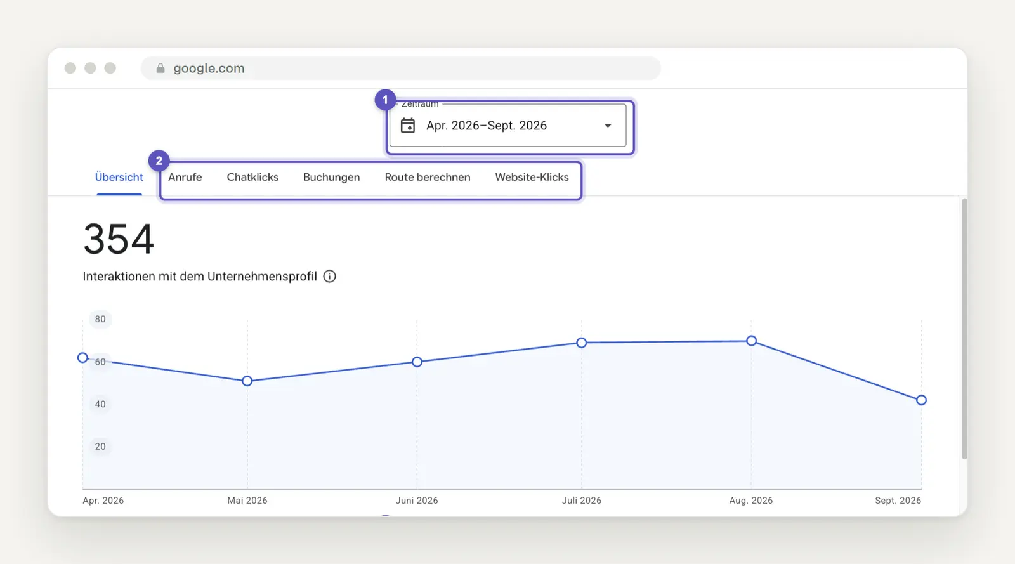Open the Zeitraum dropdown arrow

[608, 126]
